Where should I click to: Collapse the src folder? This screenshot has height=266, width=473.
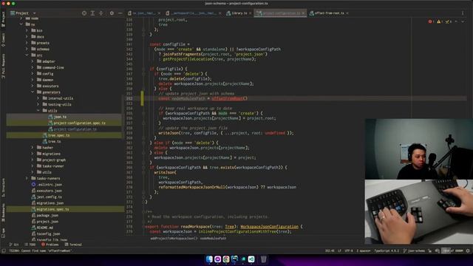(x=27, y=55)
